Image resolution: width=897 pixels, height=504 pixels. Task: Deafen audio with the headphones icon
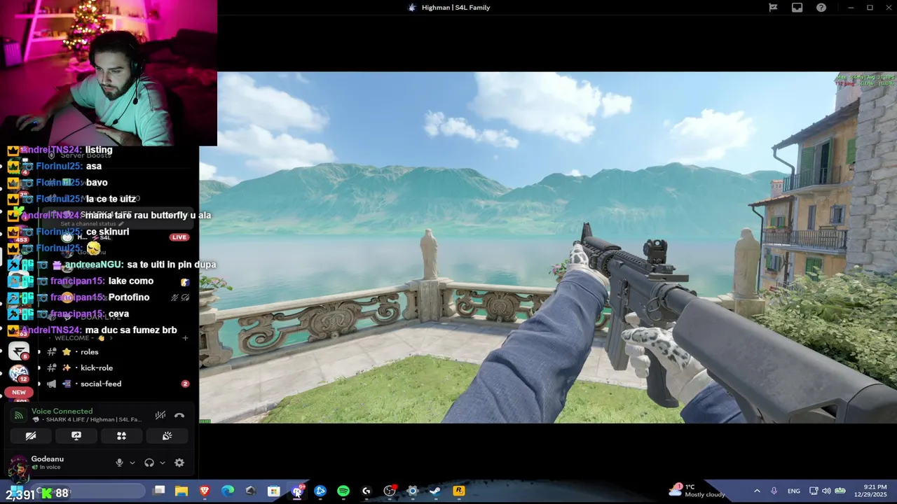point(149,463)
